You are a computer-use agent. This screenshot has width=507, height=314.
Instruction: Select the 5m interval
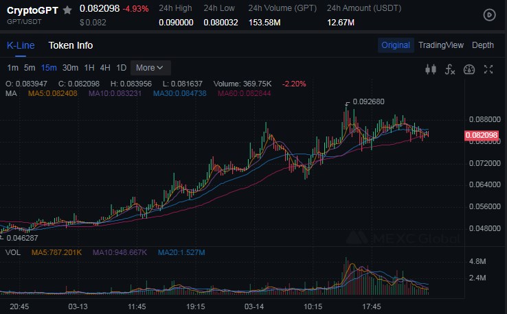[30, 68]
